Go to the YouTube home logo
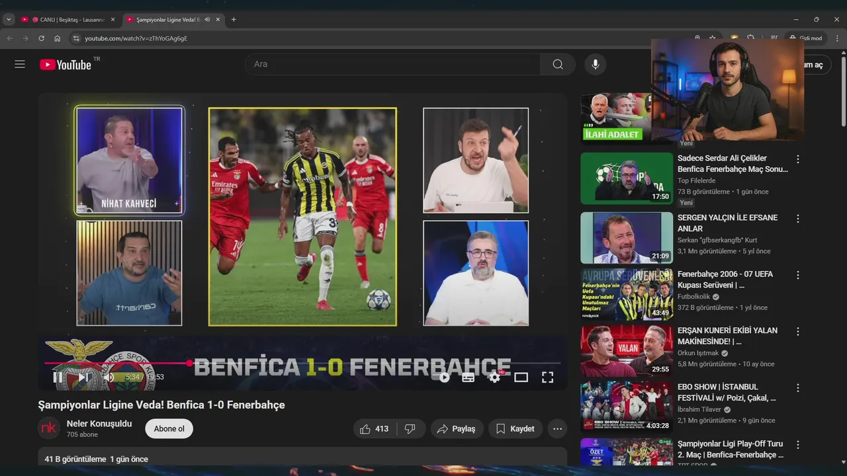 pyautogui.click(x=65, y=64)
